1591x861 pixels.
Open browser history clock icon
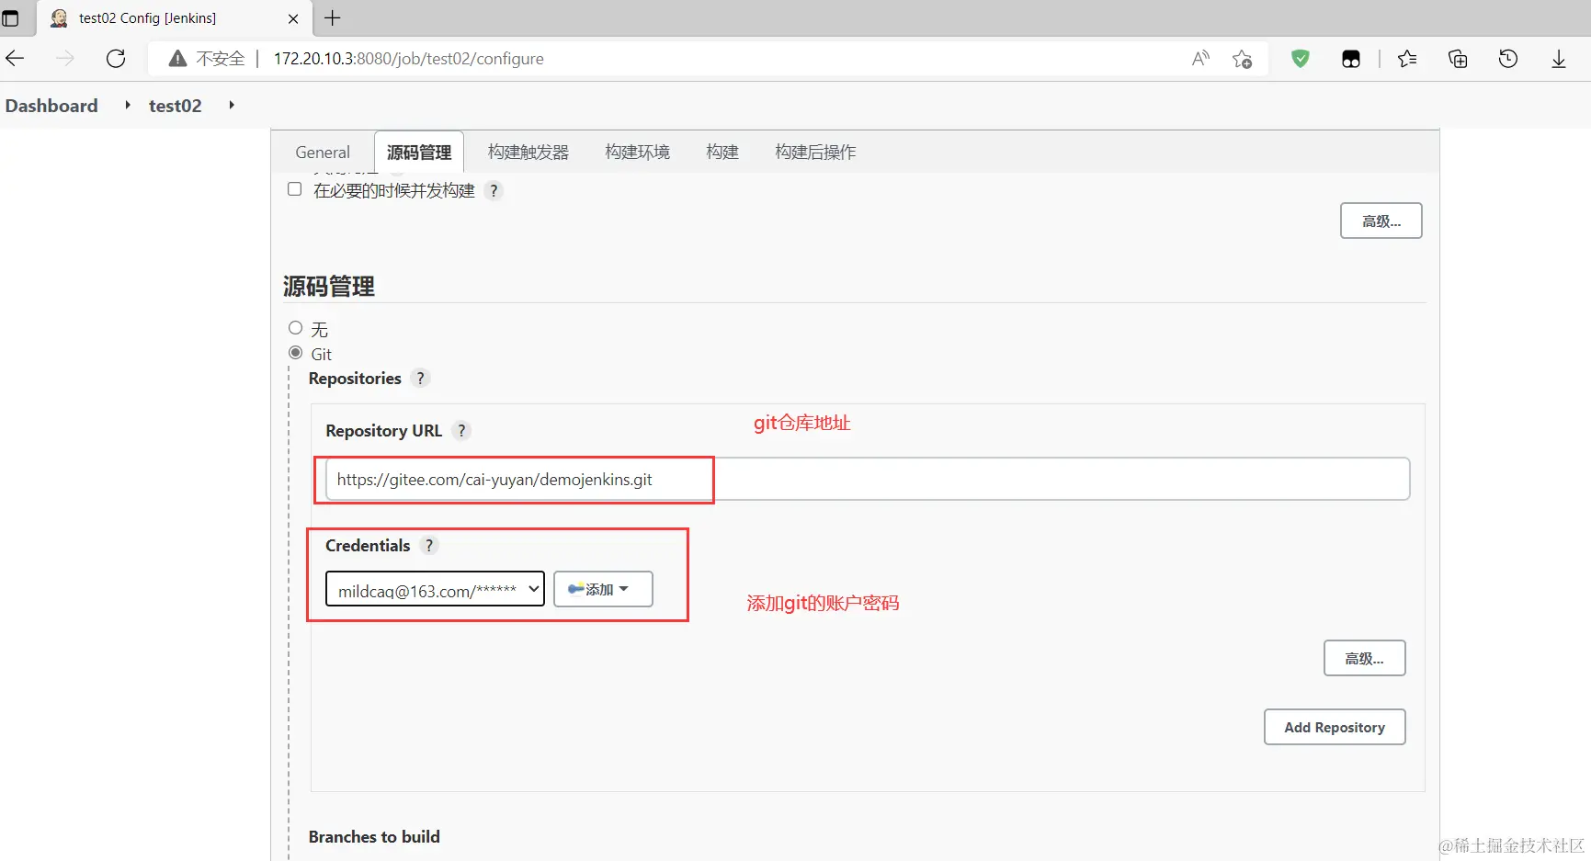pyautogui.click(x=1508, y=59)
